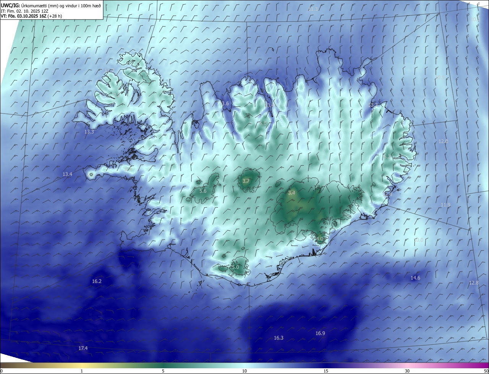
Task: Click the 11.9 value east of Iceland
Action: 445,205
